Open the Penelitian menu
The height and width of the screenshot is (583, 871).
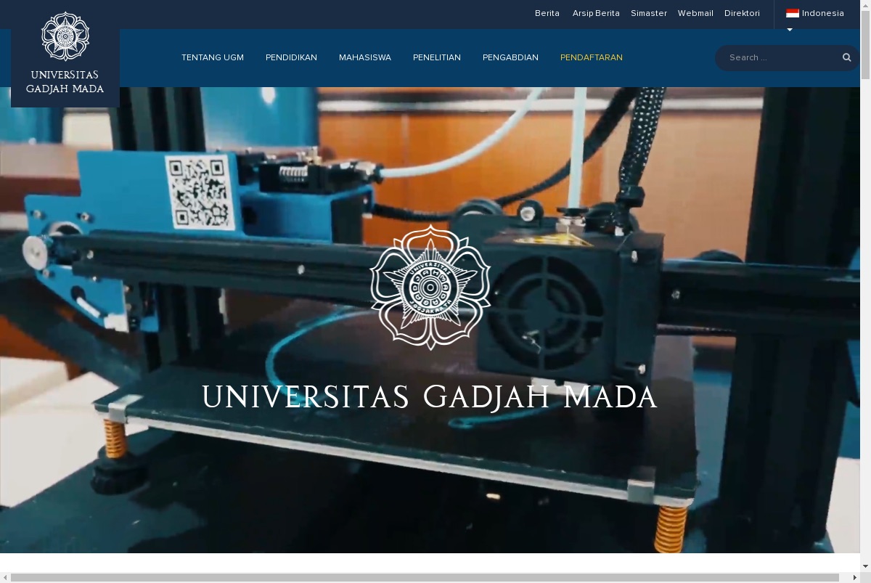(437, 57)
